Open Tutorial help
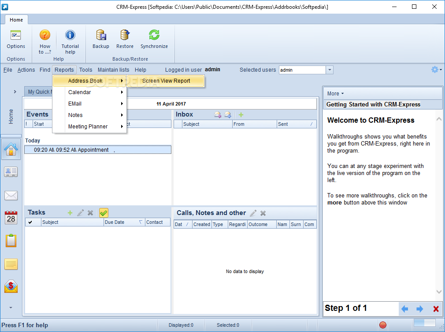Viewport: 445px width, 332px height. (x=70, y=41)
